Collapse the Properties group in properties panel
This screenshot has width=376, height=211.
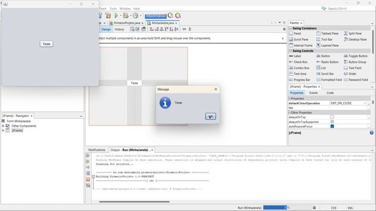point(290,98)
